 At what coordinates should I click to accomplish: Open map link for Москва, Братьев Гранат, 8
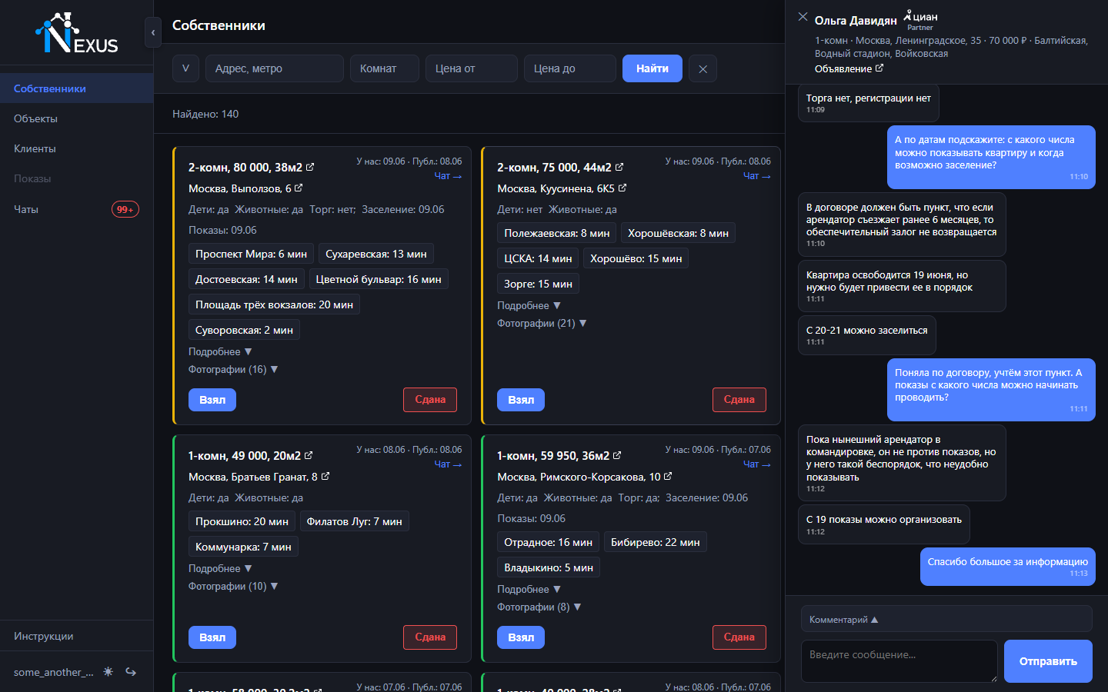click(325, 476)
